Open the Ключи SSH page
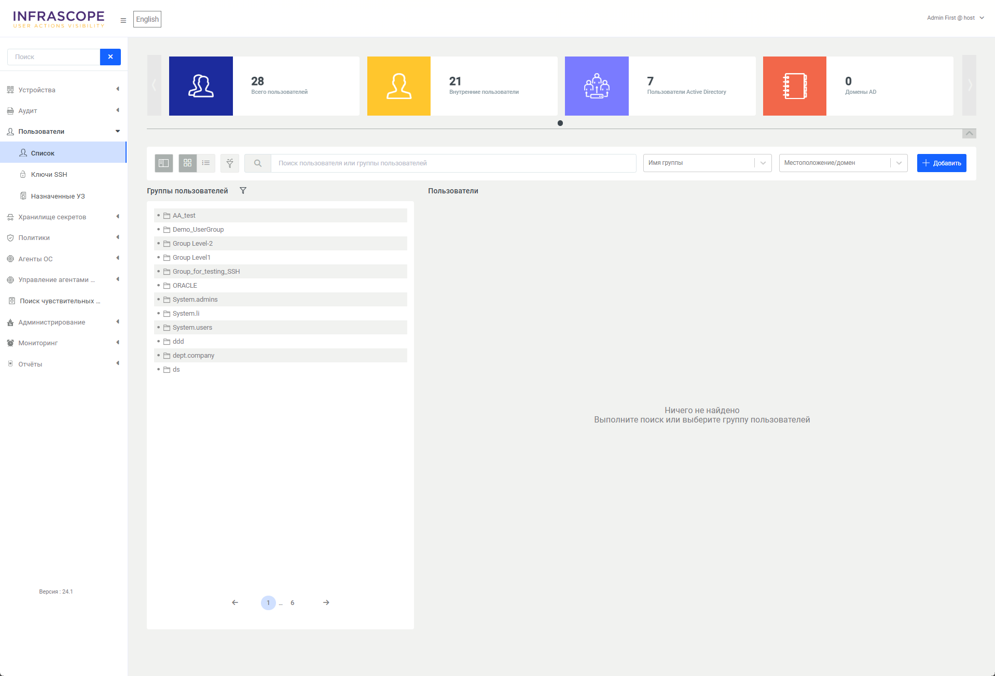 point(63,174)
